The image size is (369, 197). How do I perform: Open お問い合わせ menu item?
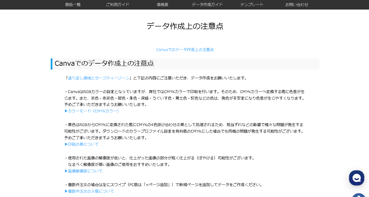297,5
